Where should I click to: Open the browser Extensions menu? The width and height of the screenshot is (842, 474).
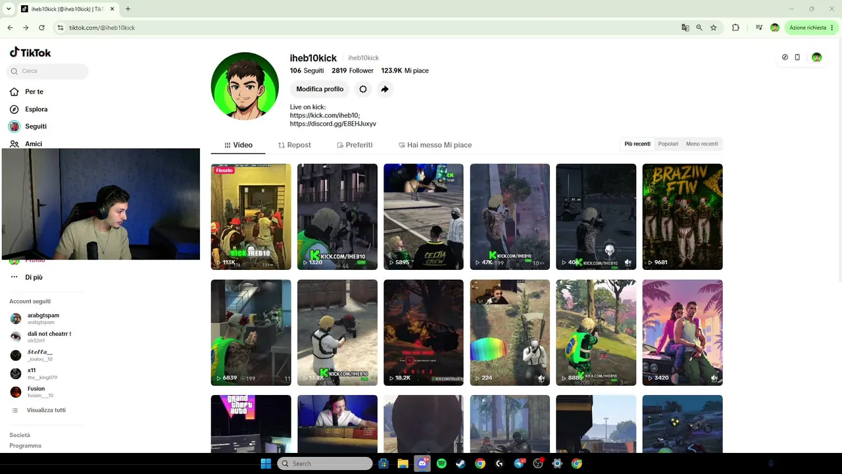(x=735, y=28)
